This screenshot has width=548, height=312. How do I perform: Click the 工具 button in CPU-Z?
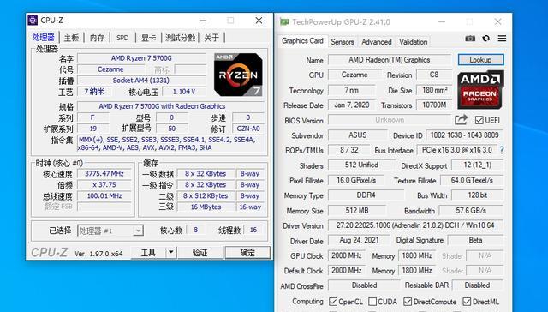(x=148, y=252)
